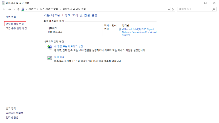Open 고급 공유 설정 변경 link
Image resolution: width=219 pixels, height=123 pixels.
point(16,28)
